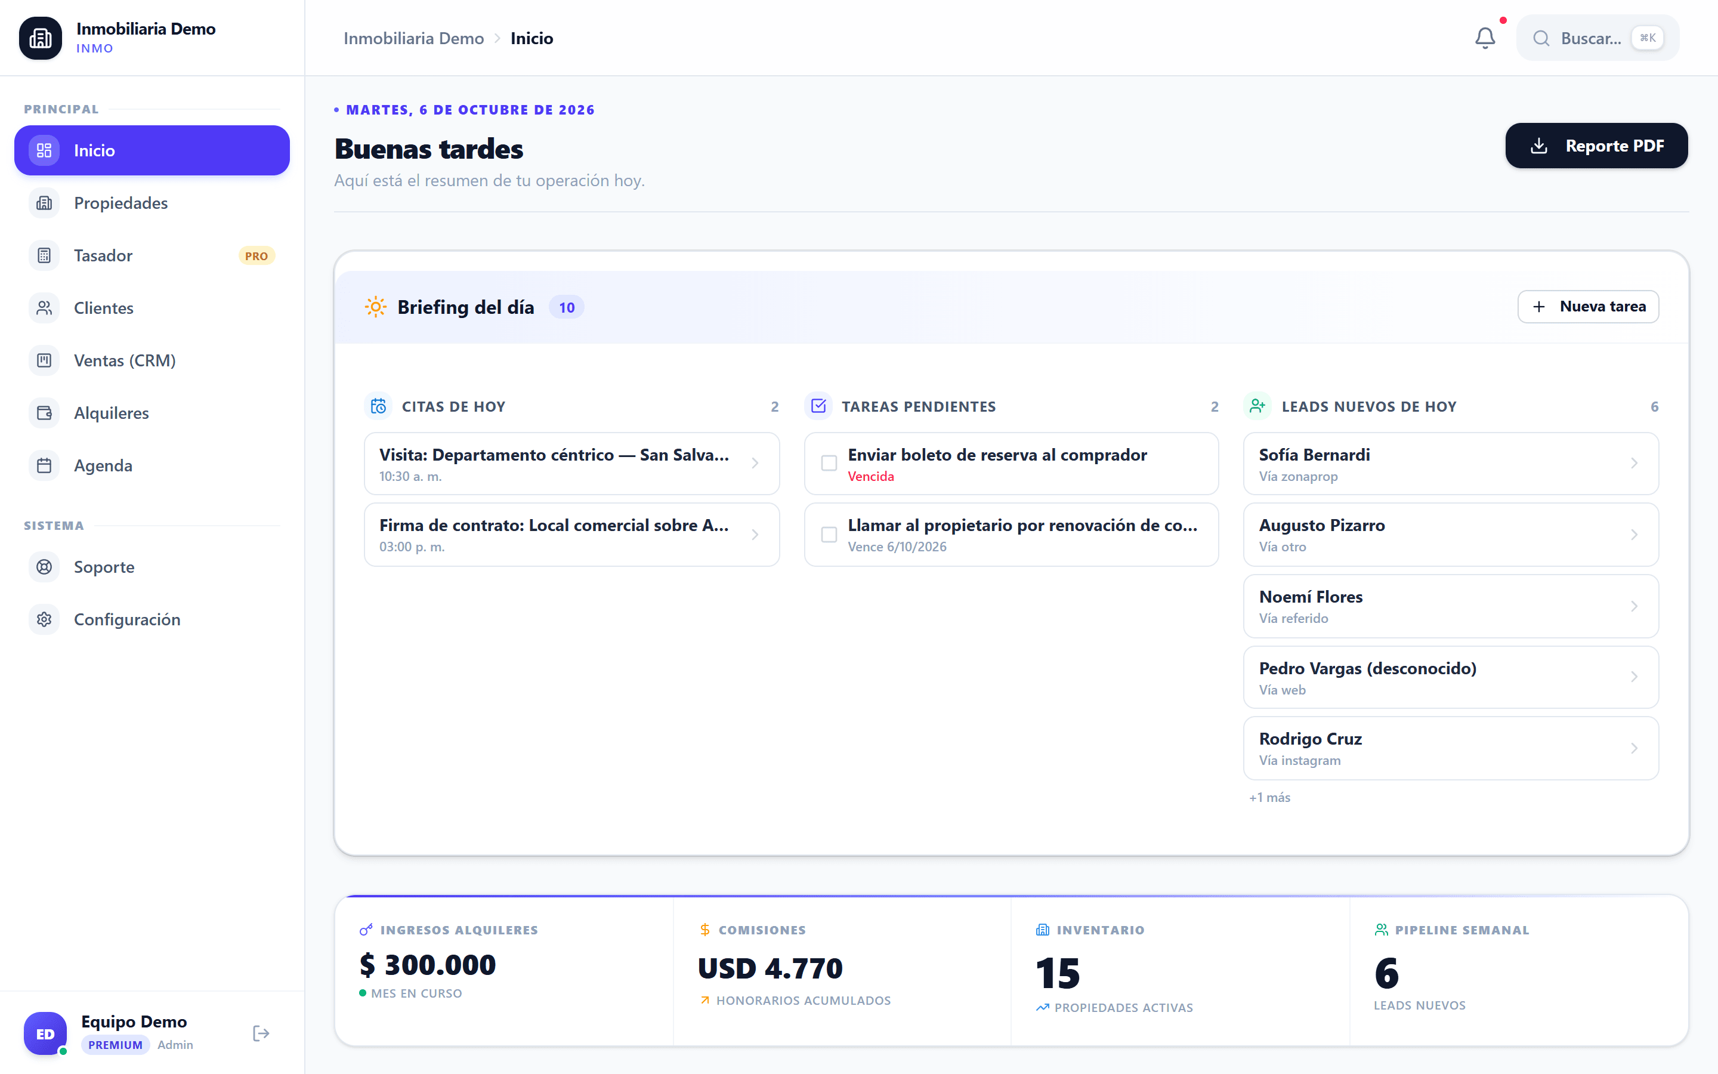Open Agenda in the sidebar
This screenshot has height=1074, width=1718.
[152, 466]
